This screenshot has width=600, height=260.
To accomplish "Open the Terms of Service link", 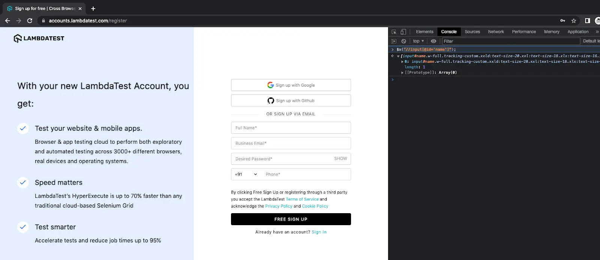I will tap(302, 199).
